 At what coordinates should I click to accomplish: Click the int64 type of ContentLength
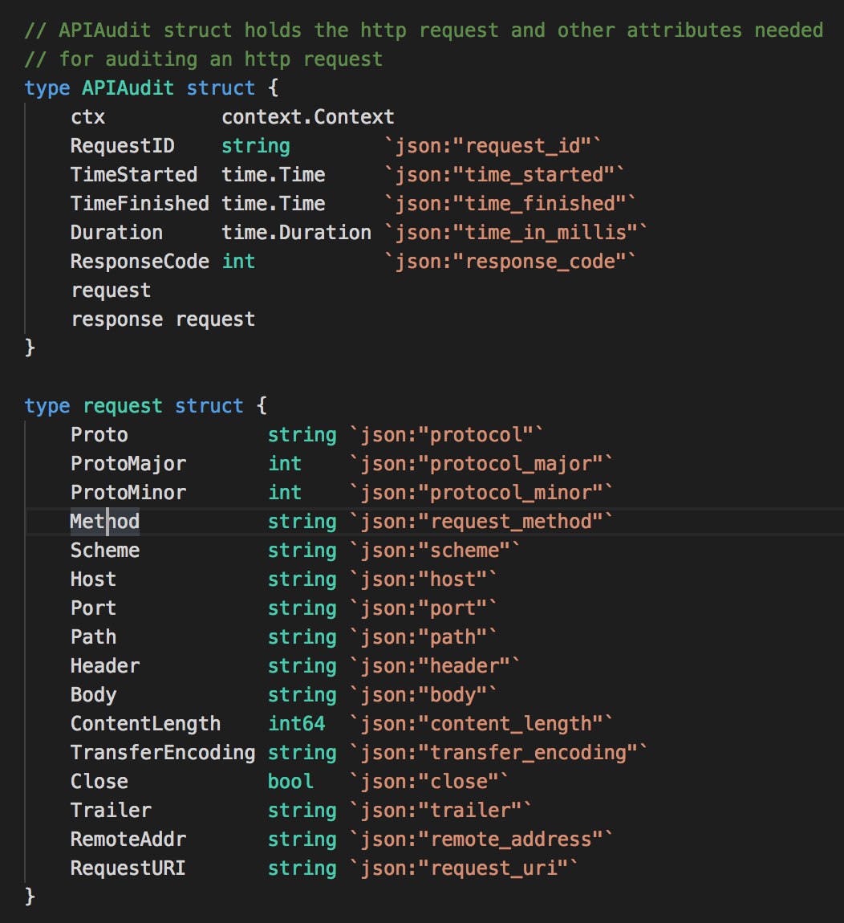[296, 724]
